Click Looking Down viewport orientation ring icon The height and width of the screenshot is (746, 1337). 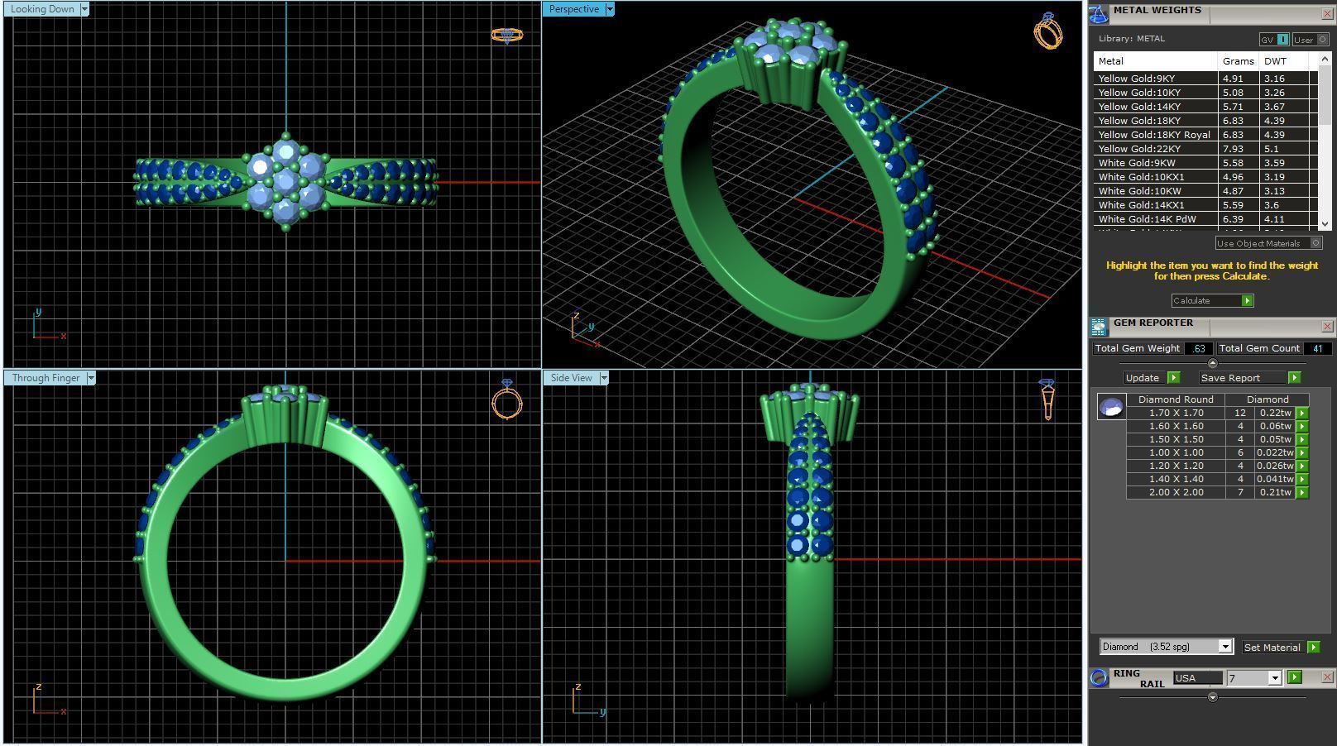pyautogui.click(x=506, y=35)
